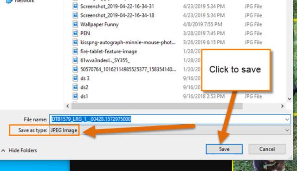Expand the Save as type dropdown
297x171 pixels.
[287, 130]
